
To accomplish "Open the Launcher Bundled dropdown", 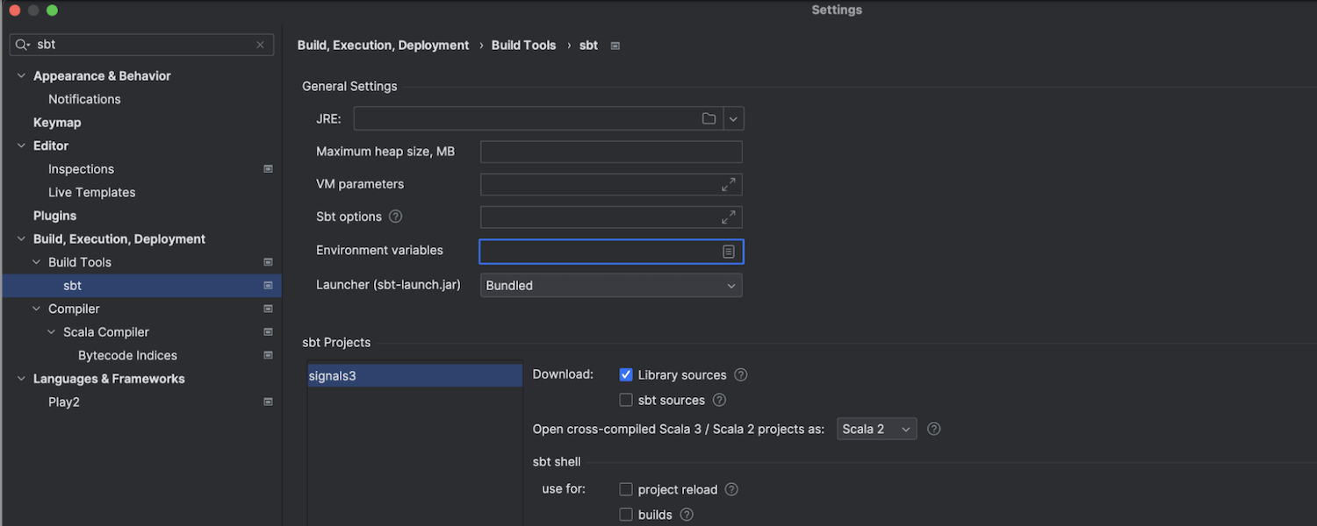I will (610, 285).
